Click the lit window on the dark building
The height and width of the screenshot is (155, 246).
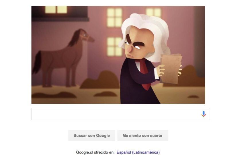coord(56,10)
